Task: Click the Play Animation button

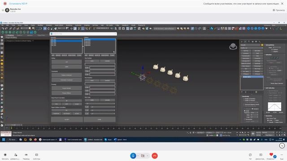Action: click(x=243, y=132)
